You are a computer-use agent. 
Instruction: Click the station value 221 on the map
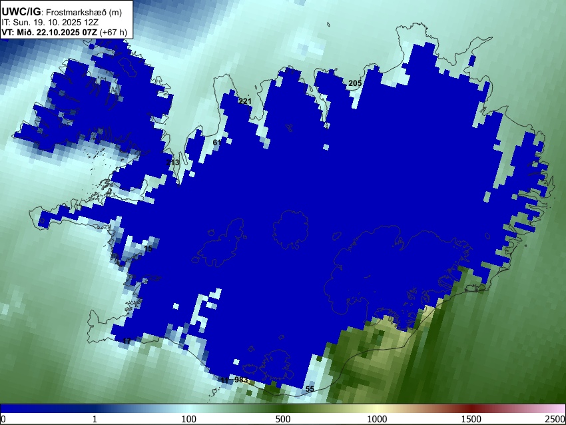point(245,101)
